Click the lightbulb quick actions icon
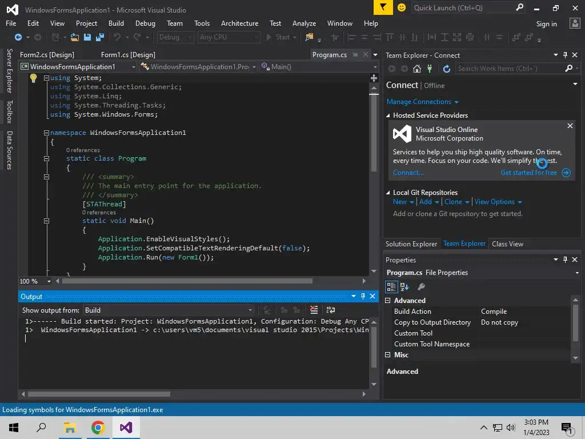 [33, 78]
